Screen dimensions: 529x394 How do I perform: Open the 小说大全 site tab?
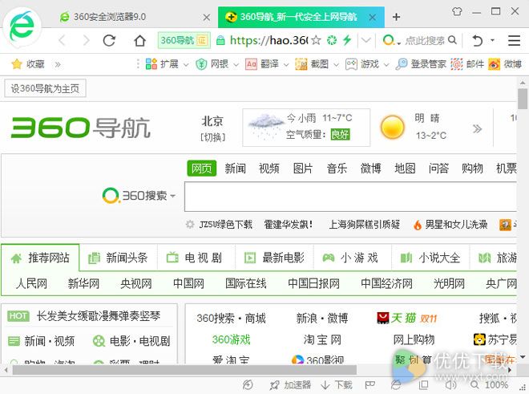(430, 258)
